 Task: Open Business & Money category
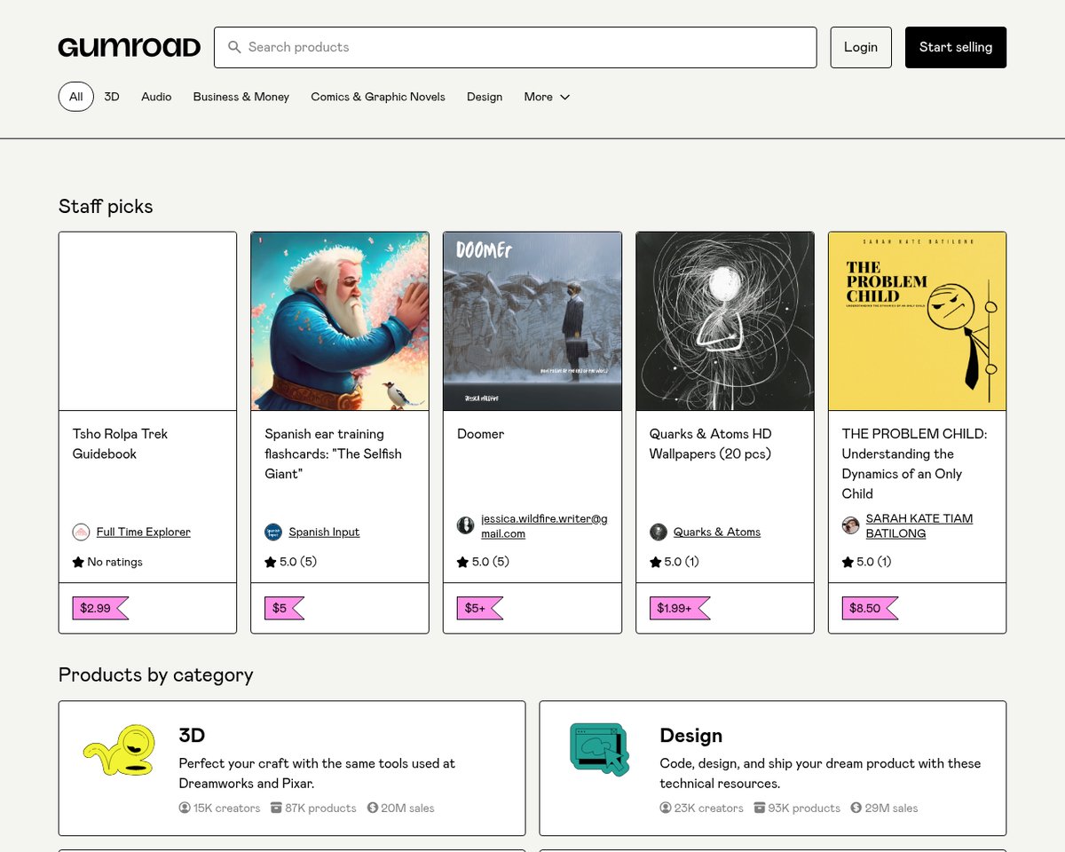coord(241,97)
